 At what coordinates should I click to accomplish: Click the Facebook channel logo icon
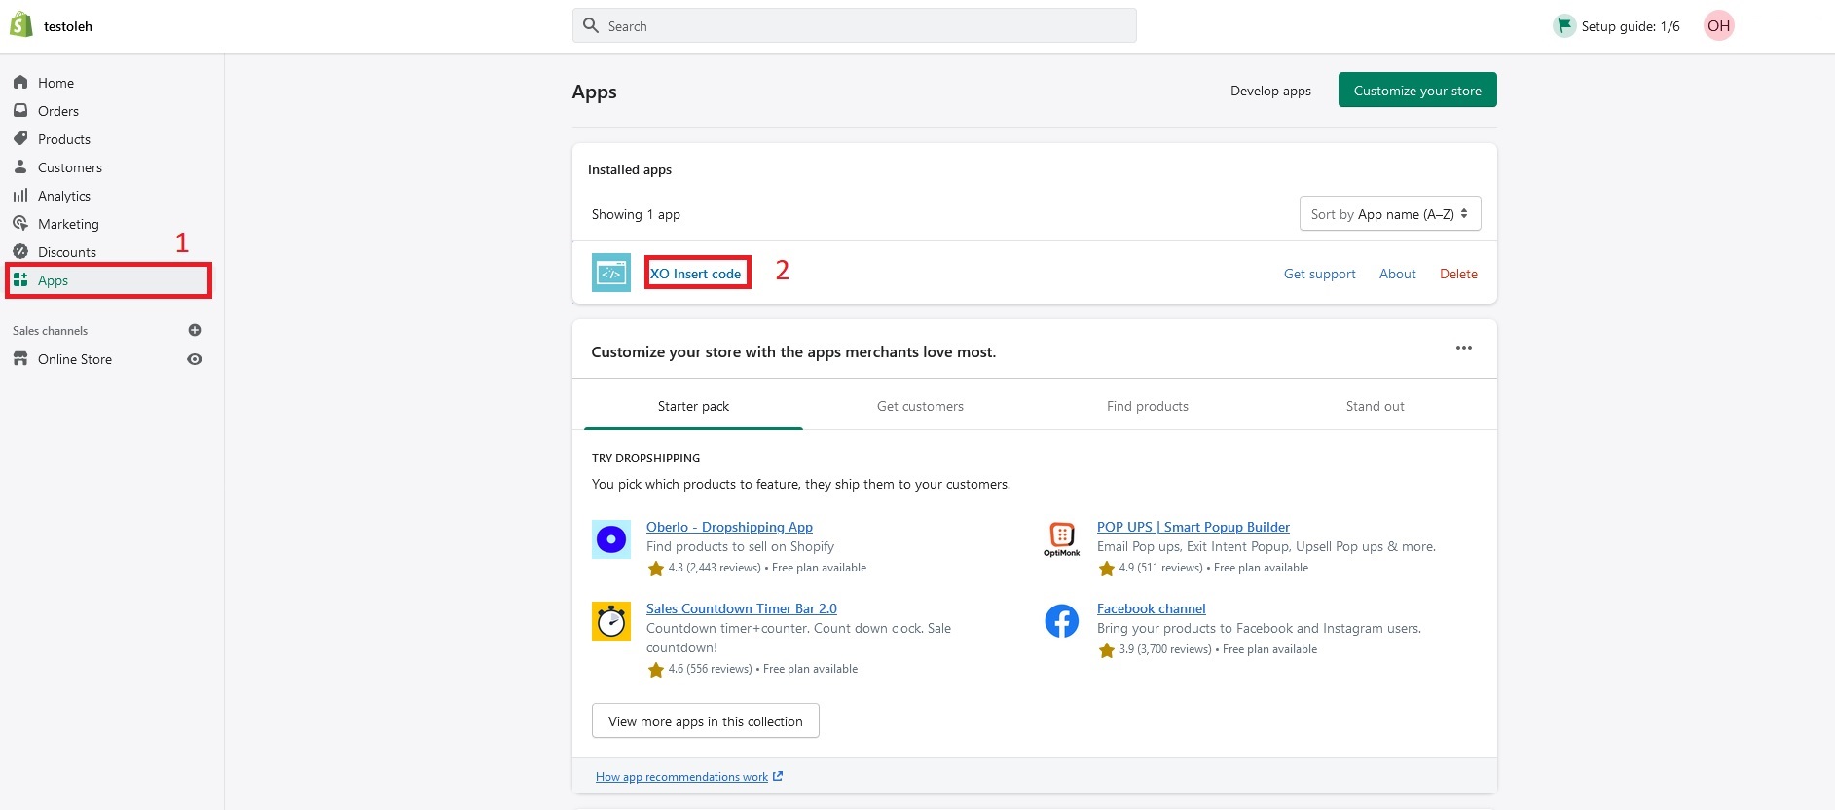click(x=1062, y=621)
